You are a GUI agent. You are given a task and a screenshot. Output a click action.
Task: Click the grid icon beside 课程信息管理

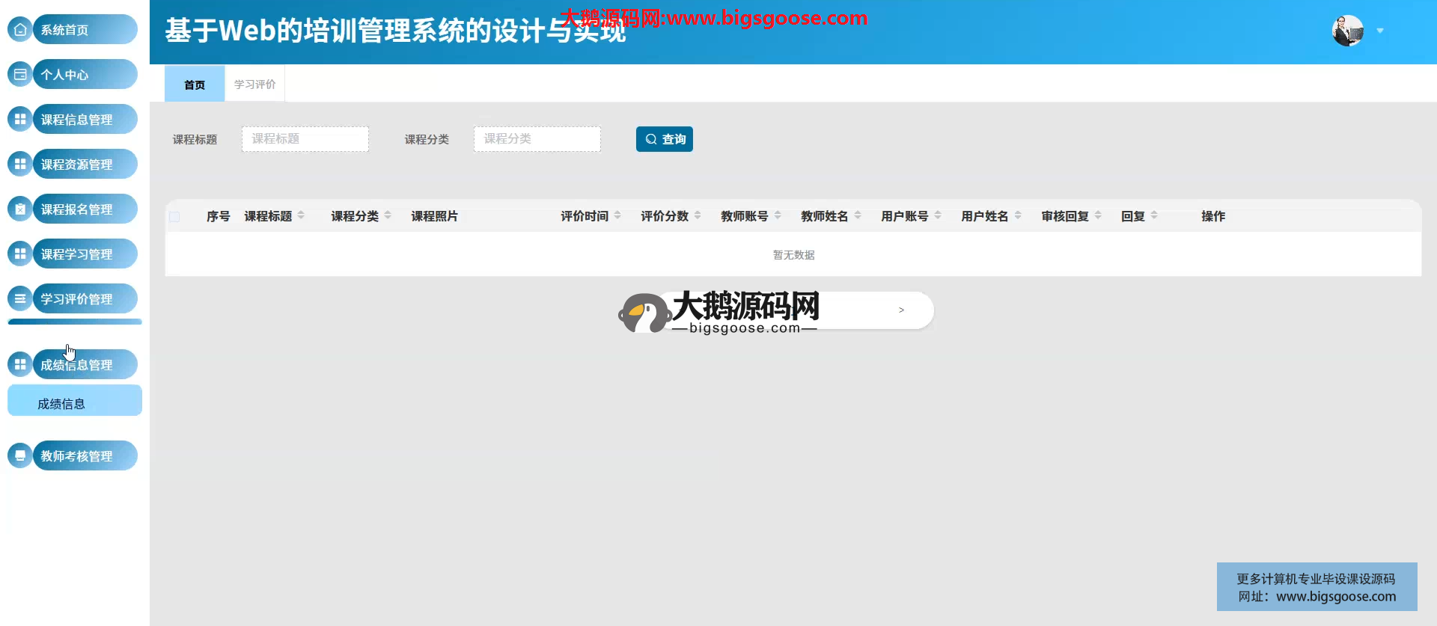[x=20, y=120]
